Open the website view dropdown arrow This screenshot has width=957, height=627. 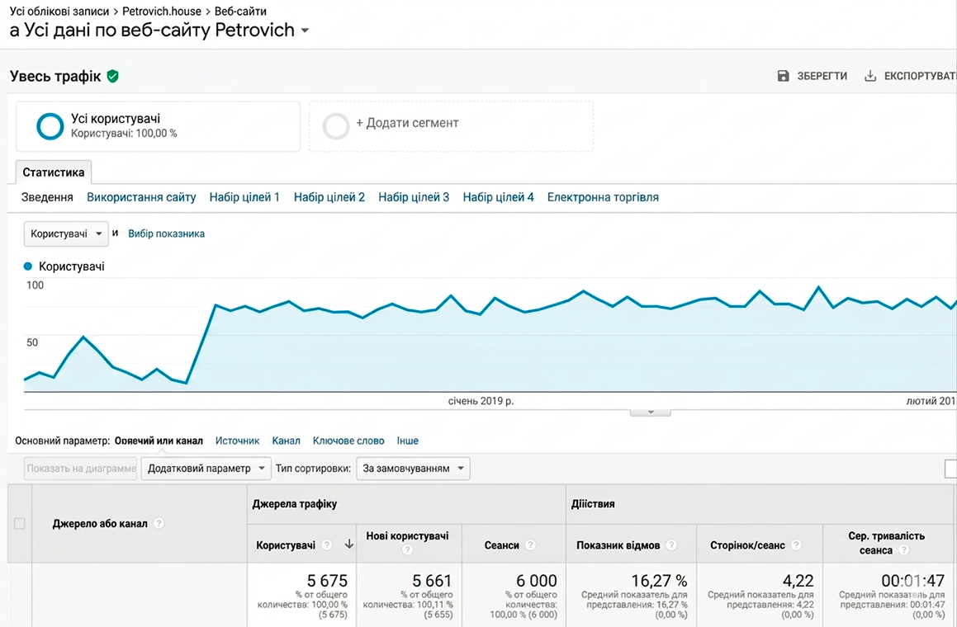(306, 31)
